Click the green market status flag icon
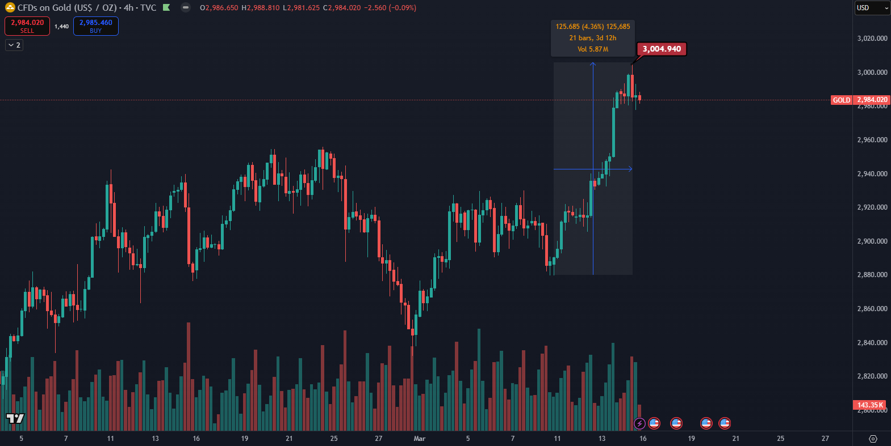The width and height of the screenshot is (891, 446). point(166,8)
